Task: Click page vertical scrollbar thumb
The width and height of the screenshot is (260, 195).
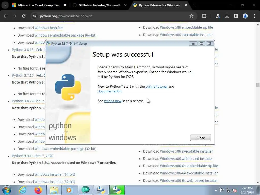Action: pyautogui.click(x=258, y=85)
